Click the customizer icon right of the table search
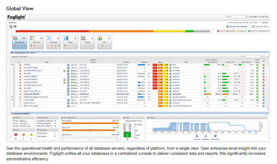The width and height of the screenshot is (277, 164). 268,57
